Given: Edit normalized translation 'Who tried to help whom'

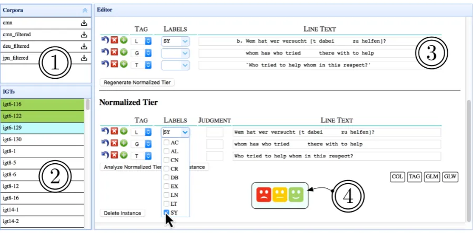Looking at the screenshot, I should tap(337, 156).
